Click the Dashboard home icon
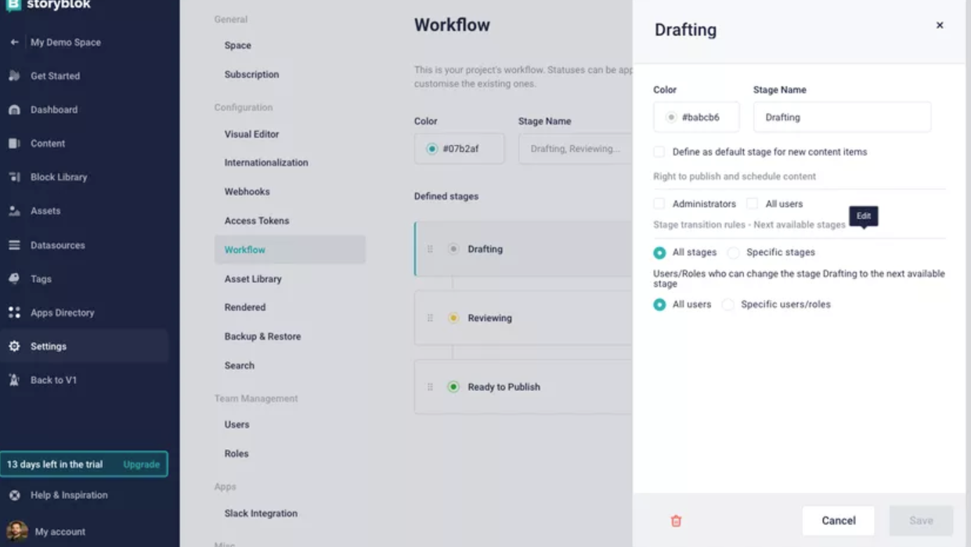 click(x=14, y=110)
